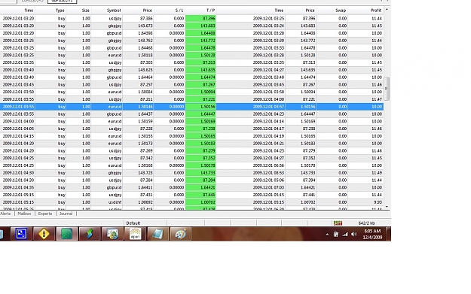Click the Show desktop strip at taskbar end
The image size is (471, 294).
tap(388, 234)
